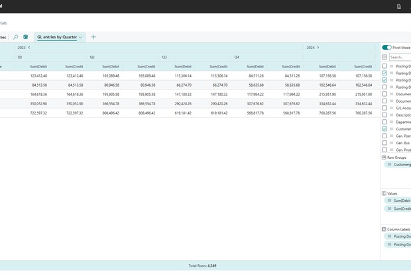Screen dimensions: 411x278
Task: Open the GL entries by Quarter tab dropdown arrow
Action: click(x=80, y=37)
